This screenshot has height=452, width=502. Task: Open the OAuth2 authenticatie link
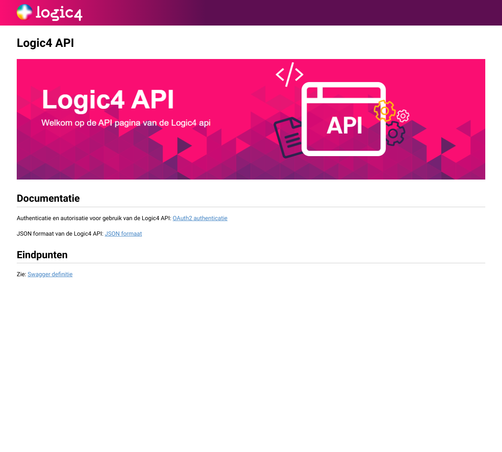[200, 218]
